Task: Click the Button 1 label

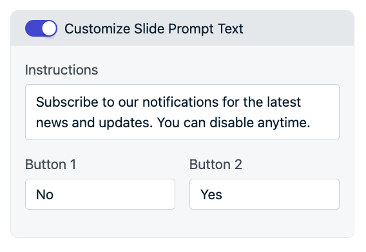Action: pyautogui.click(x=50, y=165)
